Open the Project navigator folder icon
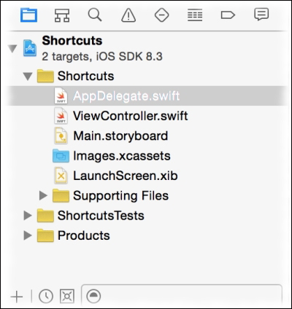Image resolution: width=292 pixels, height=309 pixels. point(28,15)
